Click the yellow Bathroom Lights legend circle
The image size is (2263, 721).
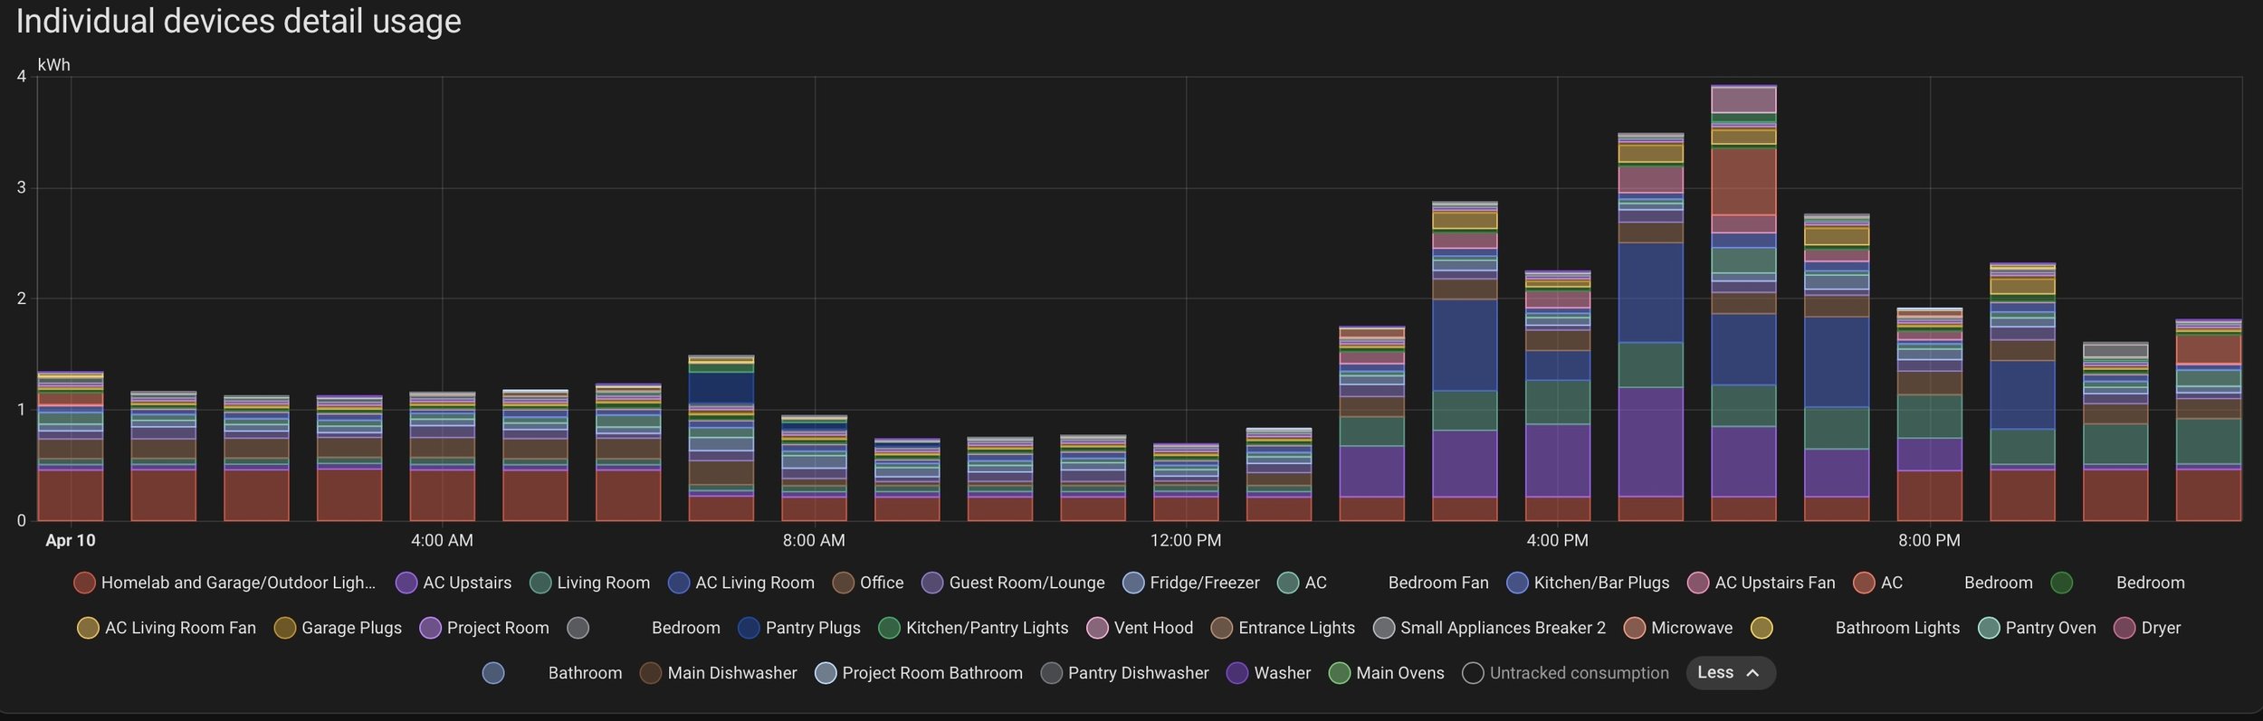(x=1761, y=628)
